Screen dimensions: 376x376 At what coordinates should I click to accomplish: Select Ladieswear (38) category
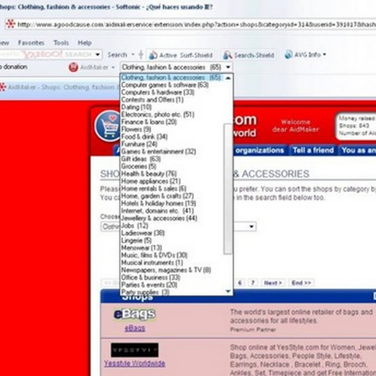click(143, 233)
